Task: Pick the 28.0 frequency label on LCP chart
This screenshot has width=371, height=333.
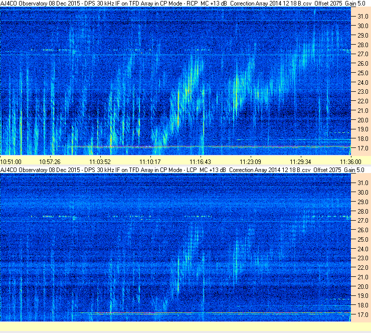Action: [362, 211]
